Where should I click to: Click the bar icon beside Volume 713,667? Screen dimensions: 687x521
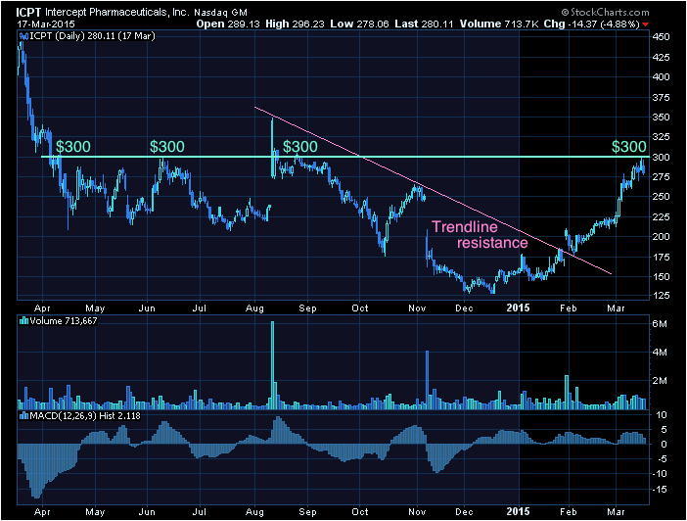(x=22, y=318)
